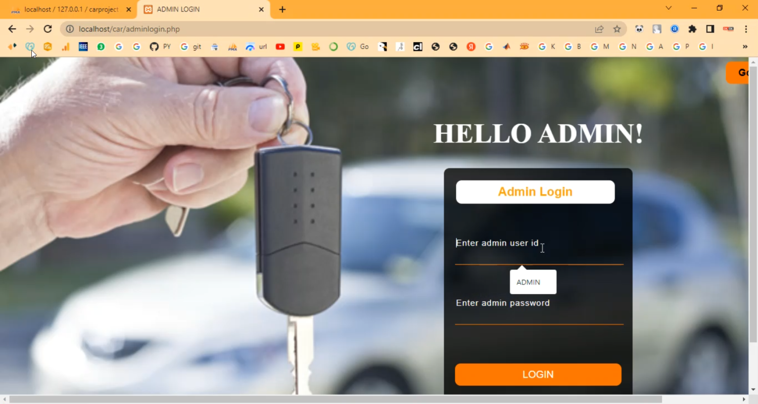Open the Extensions puzzle menu

(x=692, y=29)
